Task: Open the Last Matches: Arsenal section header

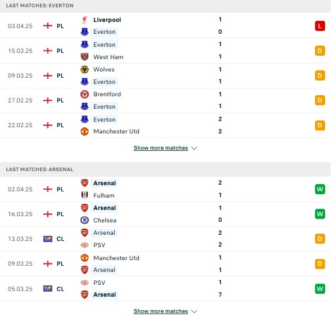Action: 165,169
